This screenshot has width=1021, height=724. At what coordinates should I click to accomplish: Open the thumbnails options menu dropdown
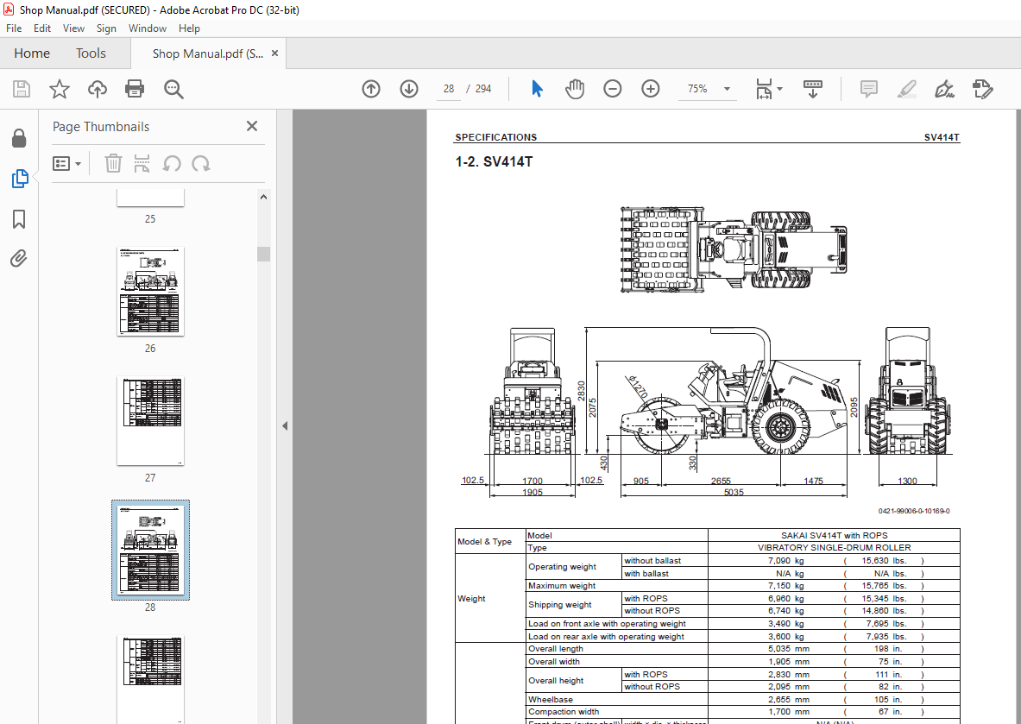click(67, 163)
